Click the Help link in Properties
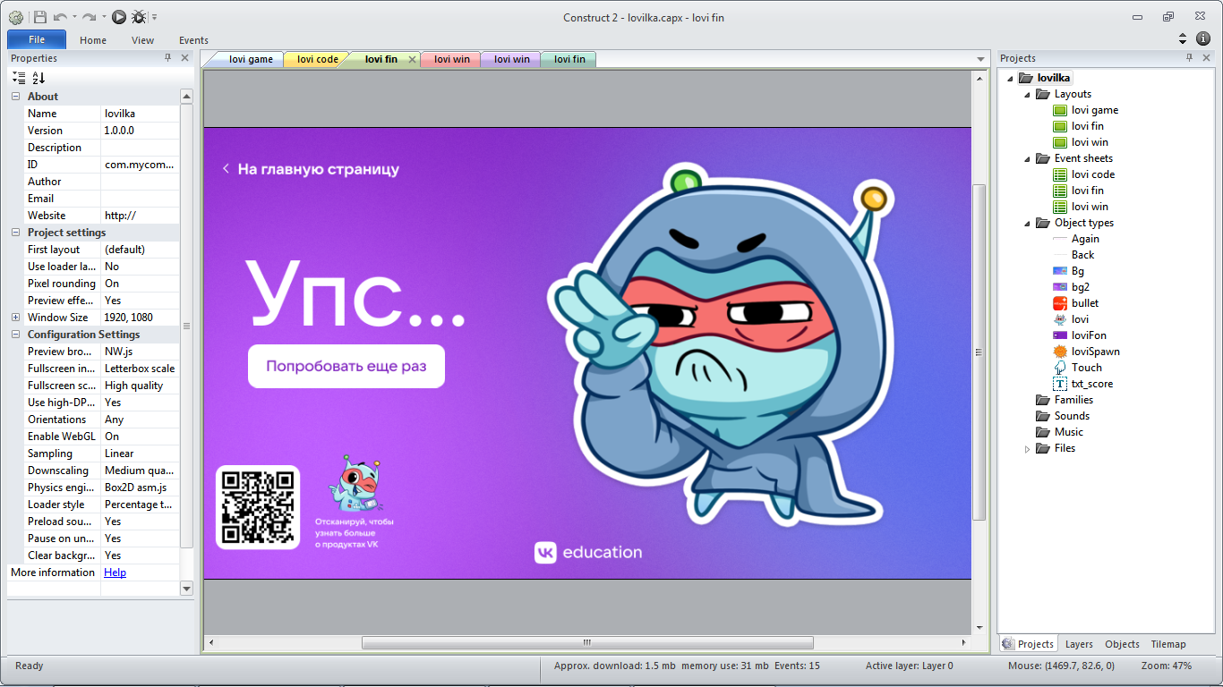The image size is (1223, 687). [115, 572]
